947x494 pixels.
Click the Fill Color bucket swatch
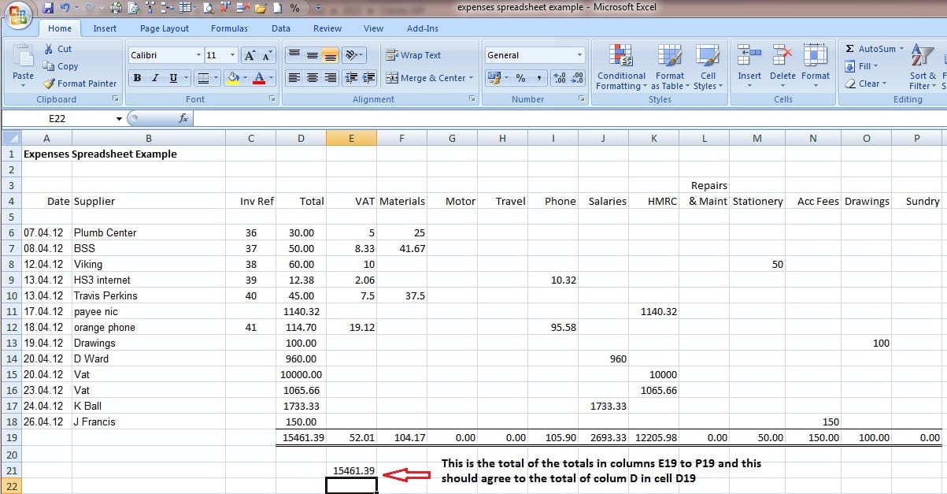(x=233, y=77)
